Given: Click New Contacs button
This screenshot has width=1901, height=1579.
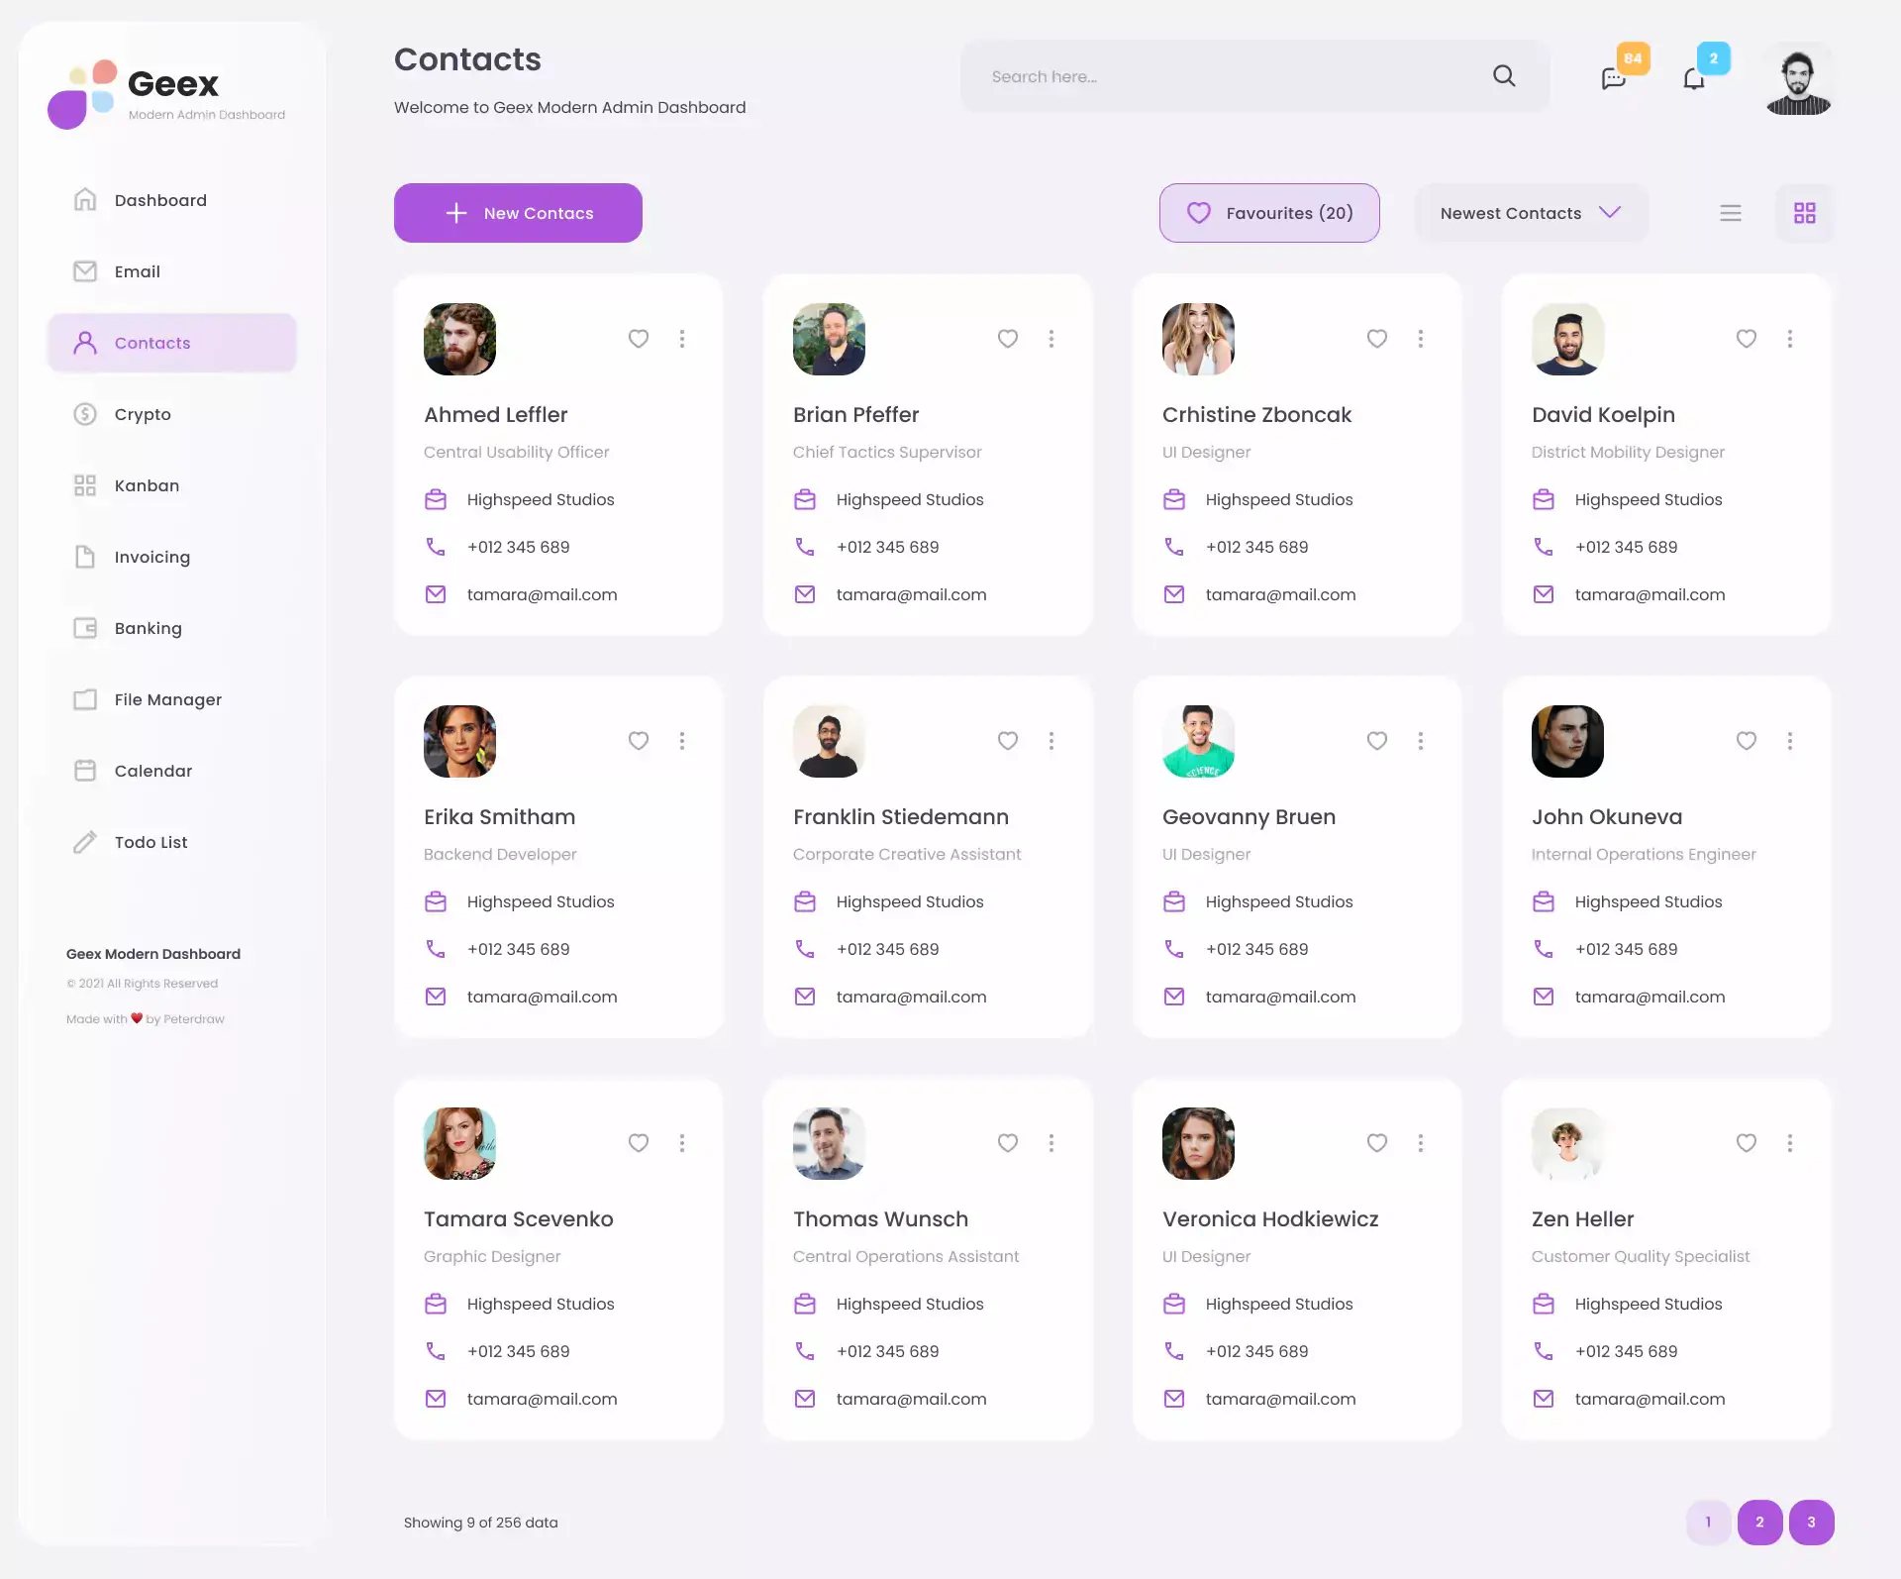Looking at the screenshot, I should 518,213.
